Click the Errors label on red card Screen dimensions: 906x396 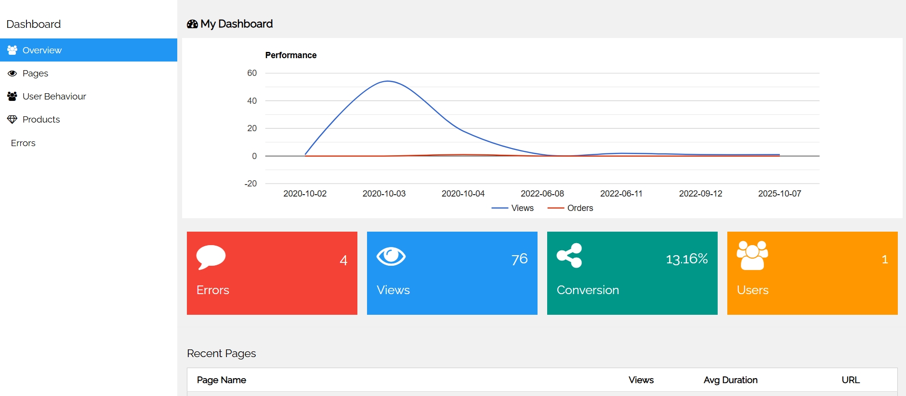pyautogui.click(x=213, y=290)
